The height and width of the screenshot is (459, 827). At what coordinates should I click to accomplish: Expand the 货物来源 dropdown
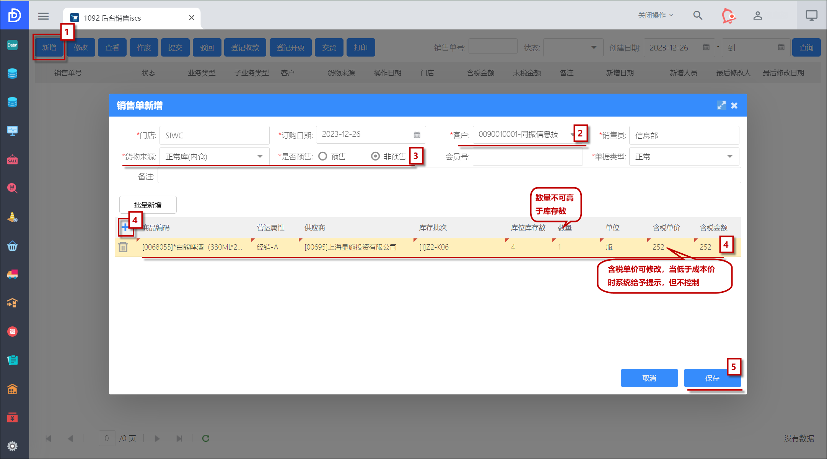click(260, 156)
